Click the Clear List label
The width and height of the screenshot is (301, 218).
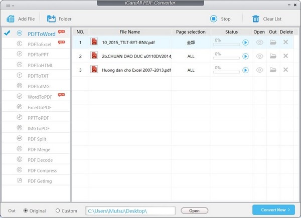[x=272, y=19]
